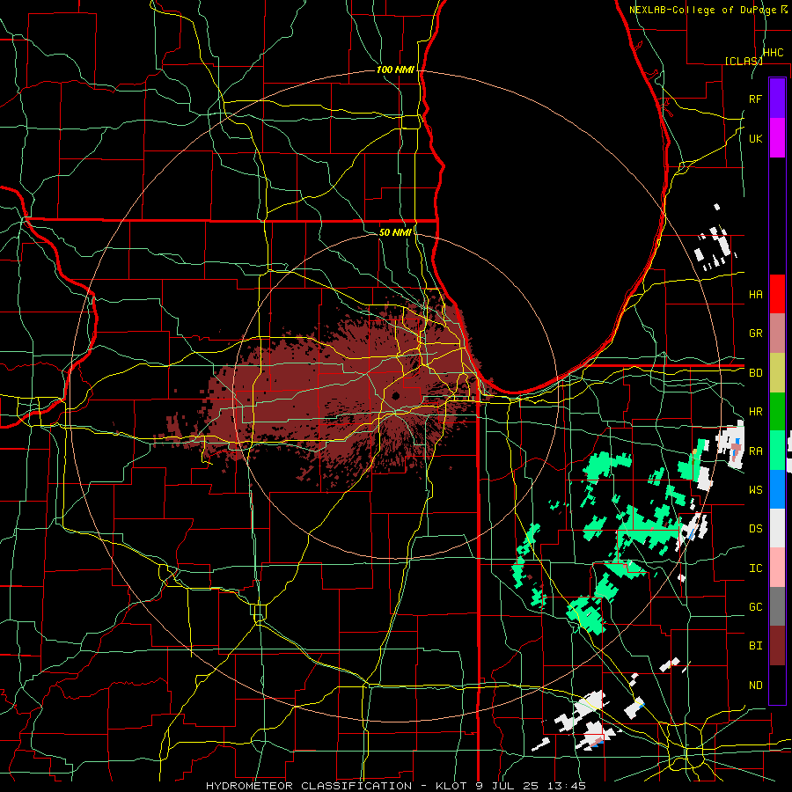Click the purple RF color swatch in legend
The image size is (792, 792).
(777, 99)
